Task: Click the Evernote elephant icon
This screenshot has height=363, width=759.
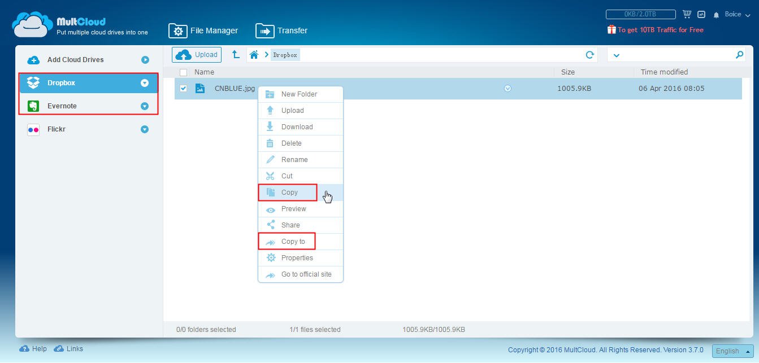Action: (x=33, y=106)
